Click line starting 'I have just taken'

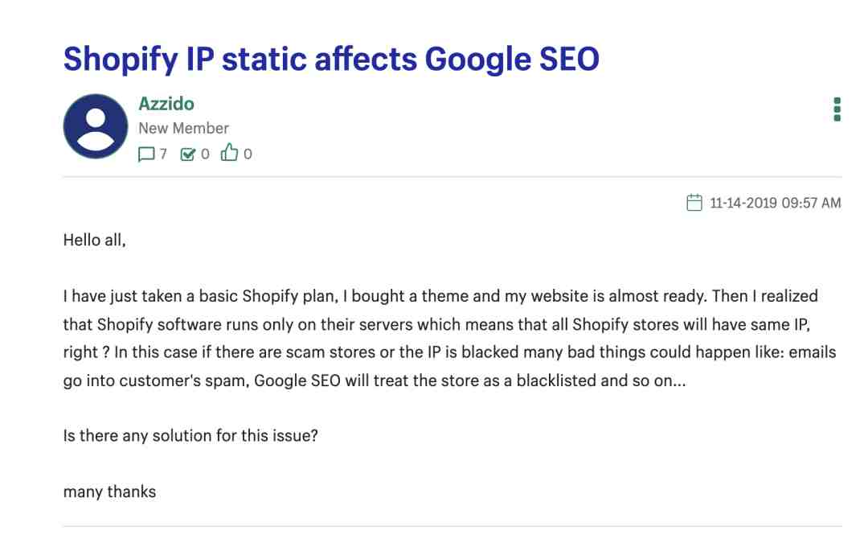pyautogui.click(x=440, y=296)
